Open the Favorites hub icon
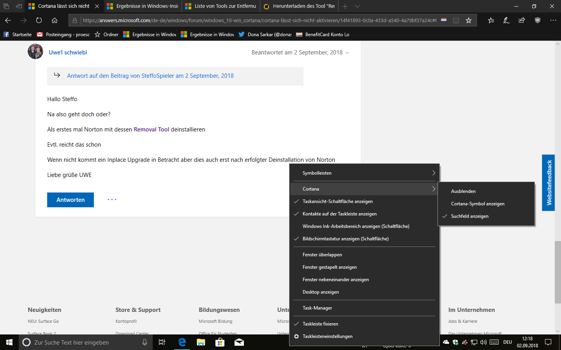Viewport: 561px width, 350px height. [x=491, y=20]
